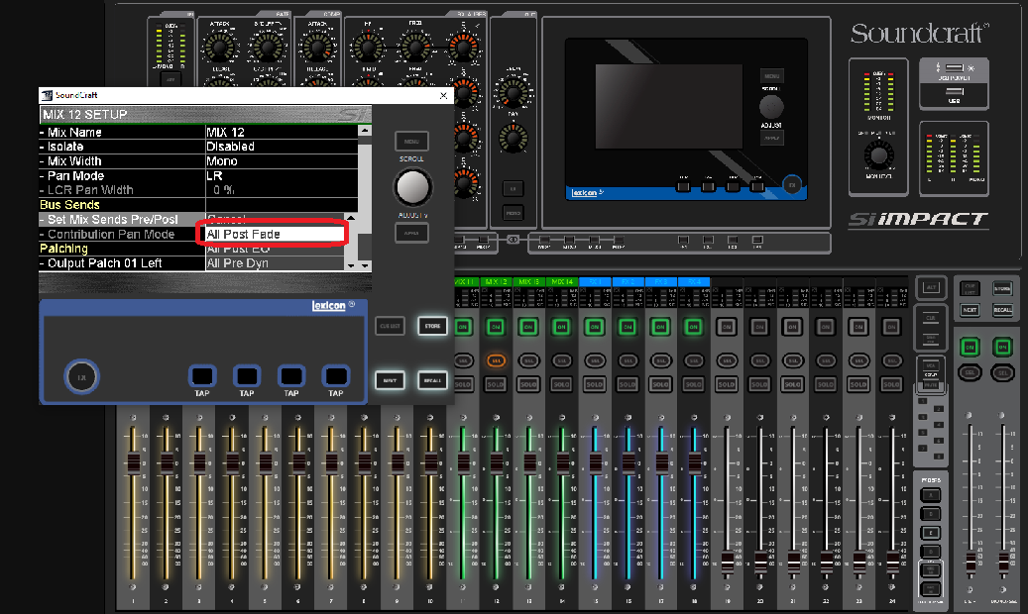Viewport: 1028px width, 614px height.
Task: Click the option list scroll-up arrow
Action: pyautogui.click(x=351, y=217)
